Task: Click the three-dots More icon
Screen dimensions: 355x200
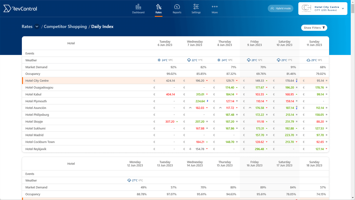Action: (x=214, y=7)
